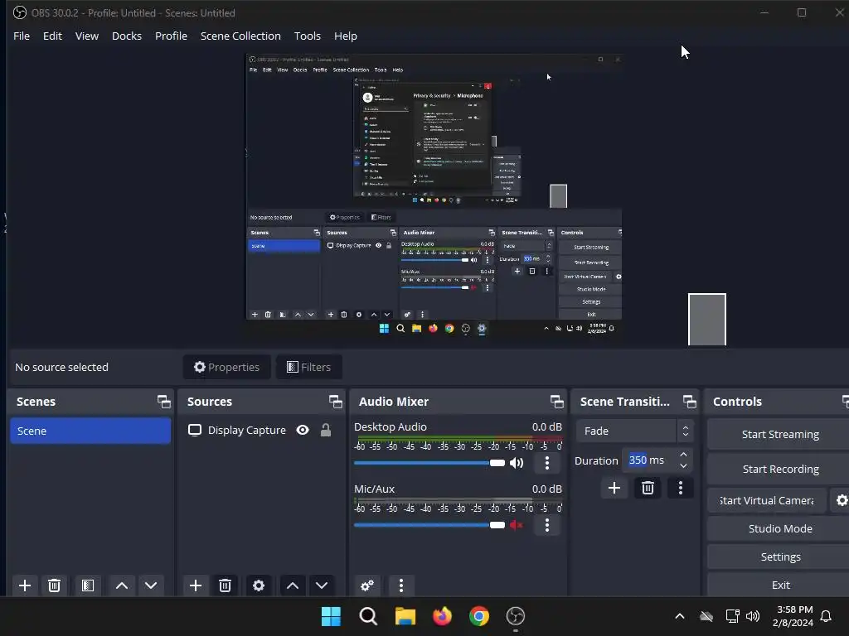Launch Google Chrome from taskbar

point(478,616)
